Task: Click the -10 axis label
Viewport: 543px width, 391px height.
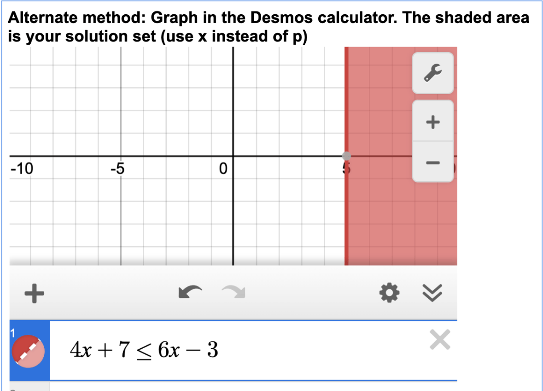Action: (x=22, y=169)
